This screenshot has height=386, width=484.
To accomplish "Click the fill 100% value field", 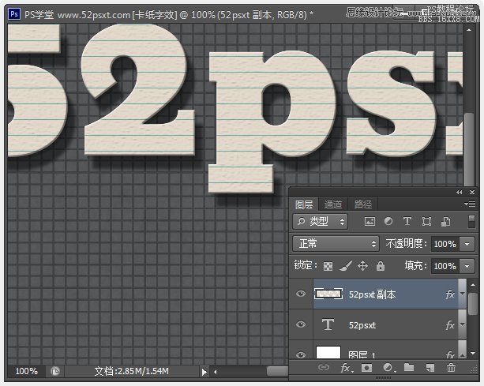I will (445, 266).
